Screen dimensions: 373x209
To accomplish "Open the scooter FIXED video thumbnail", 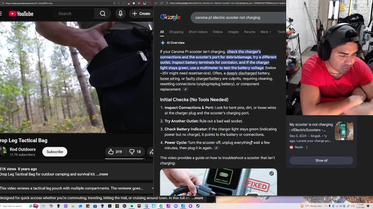I will (218, 182).
